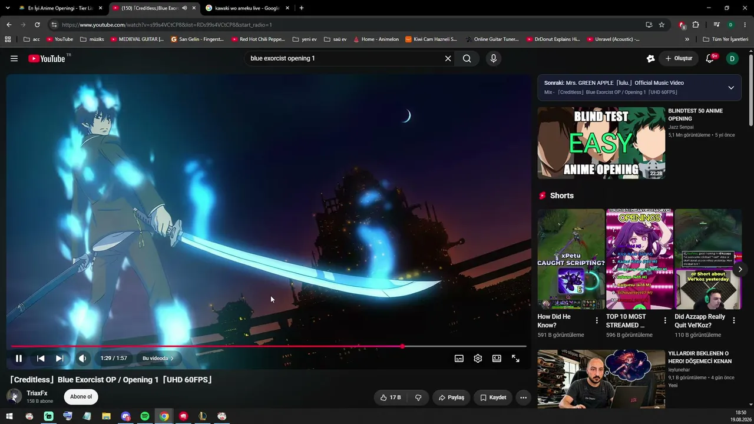754x424 pixels.
Task: Open File Explorer from taskbar
Action: pos(106,416)
